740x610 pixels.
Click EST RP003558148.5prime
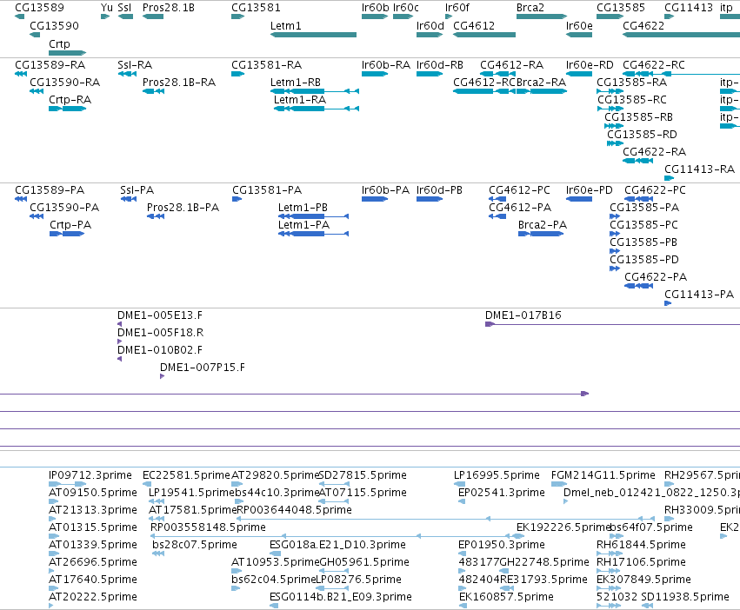208,527
